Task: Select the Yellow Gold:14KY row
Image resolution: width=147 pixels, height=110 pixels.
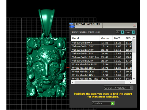Action: (x=101, y=50)
